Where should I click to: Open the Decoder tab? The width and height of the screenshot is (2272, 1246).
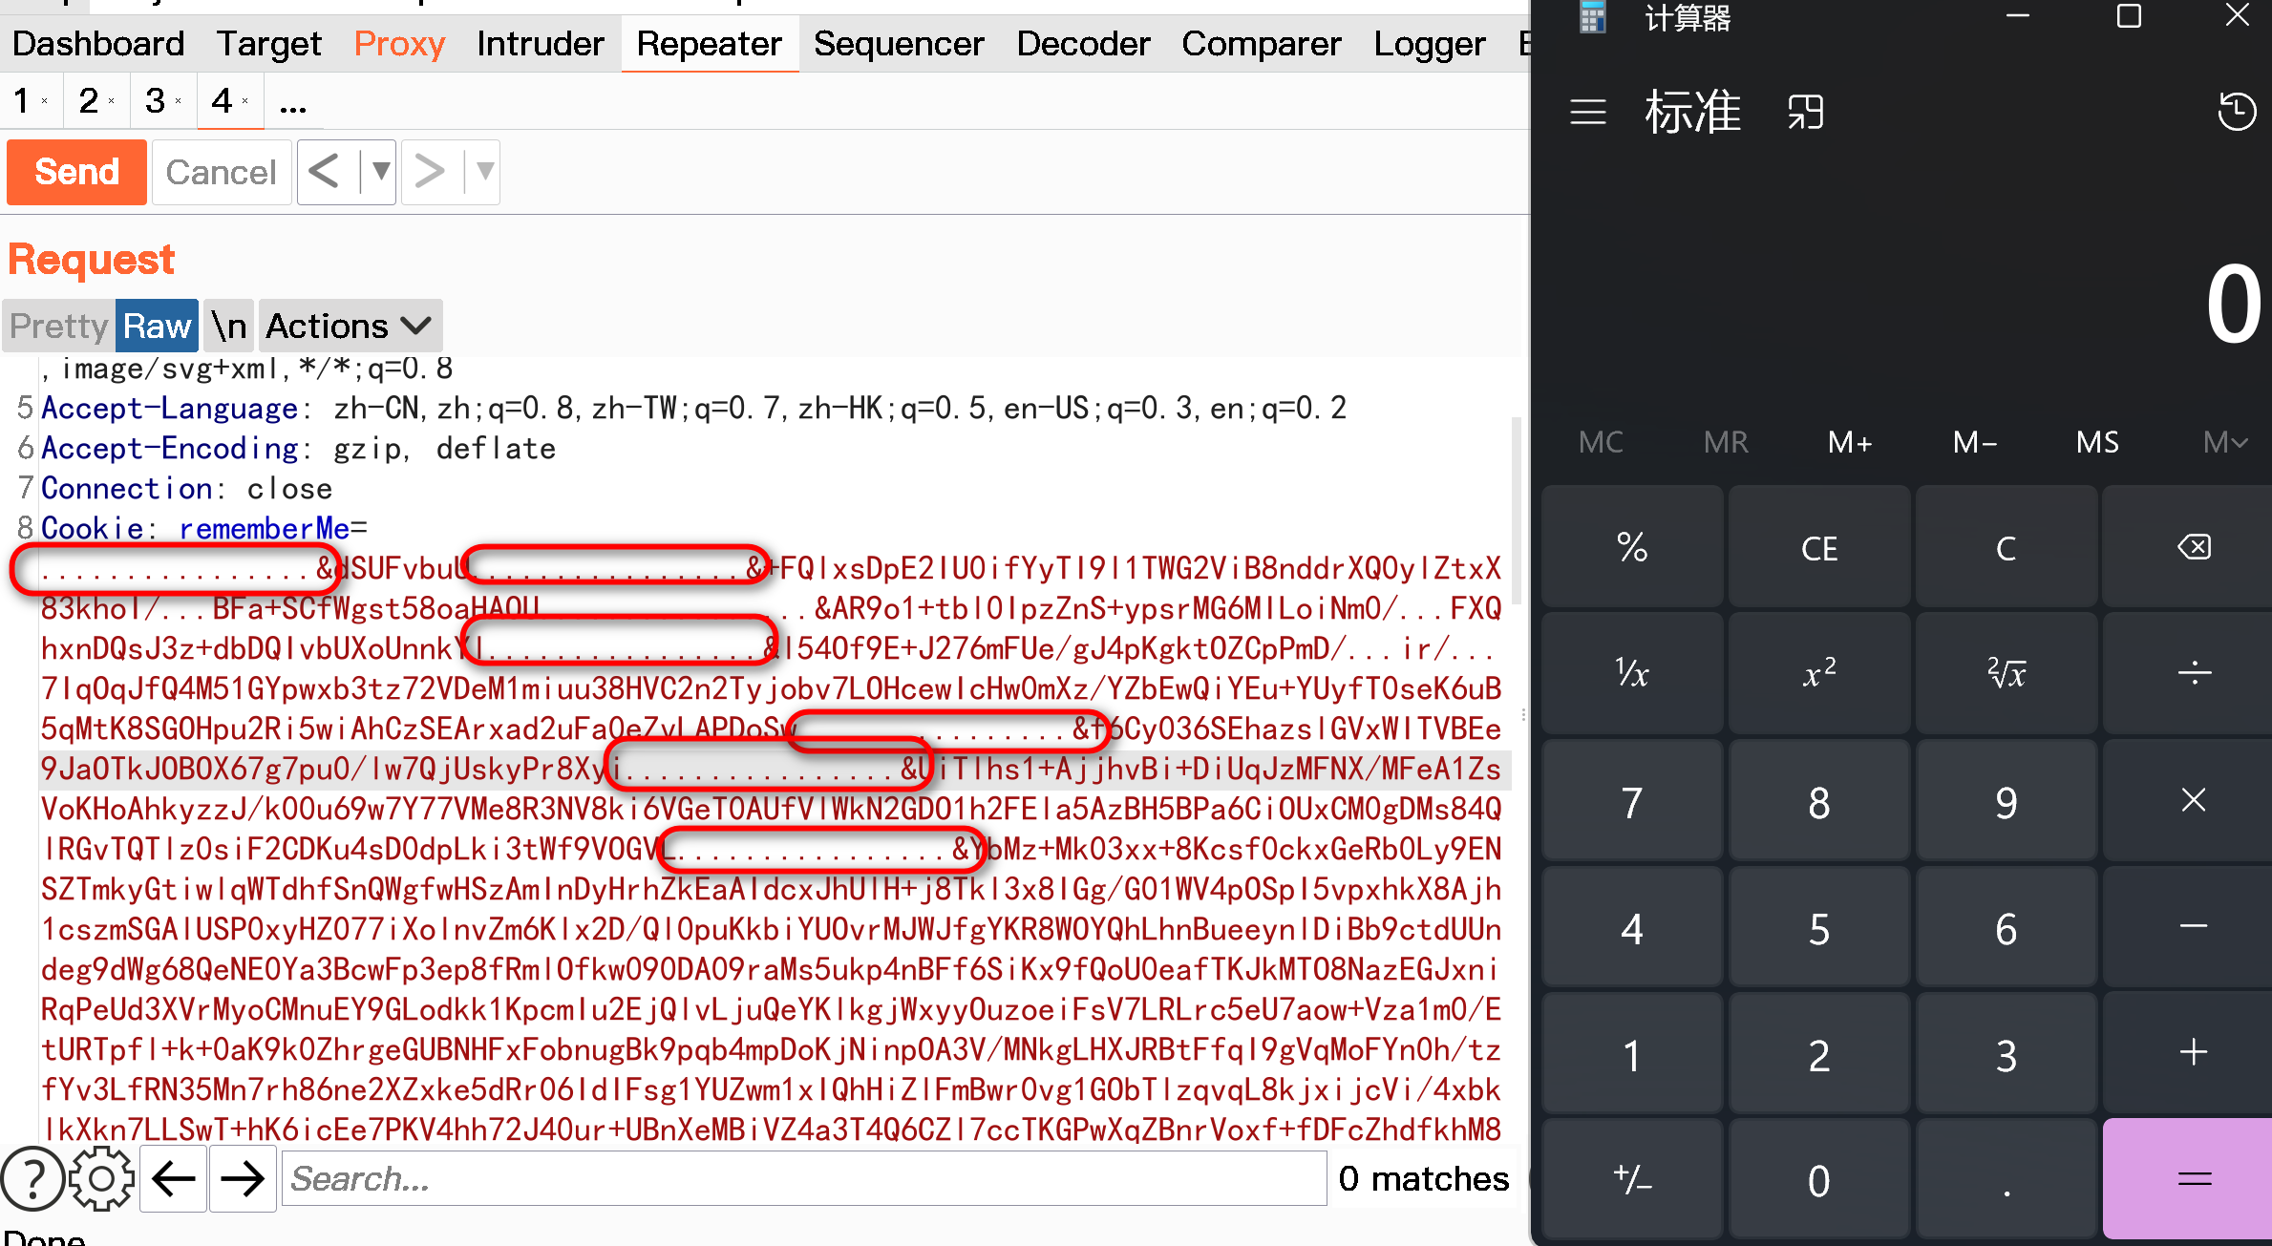click(1083, 44)
